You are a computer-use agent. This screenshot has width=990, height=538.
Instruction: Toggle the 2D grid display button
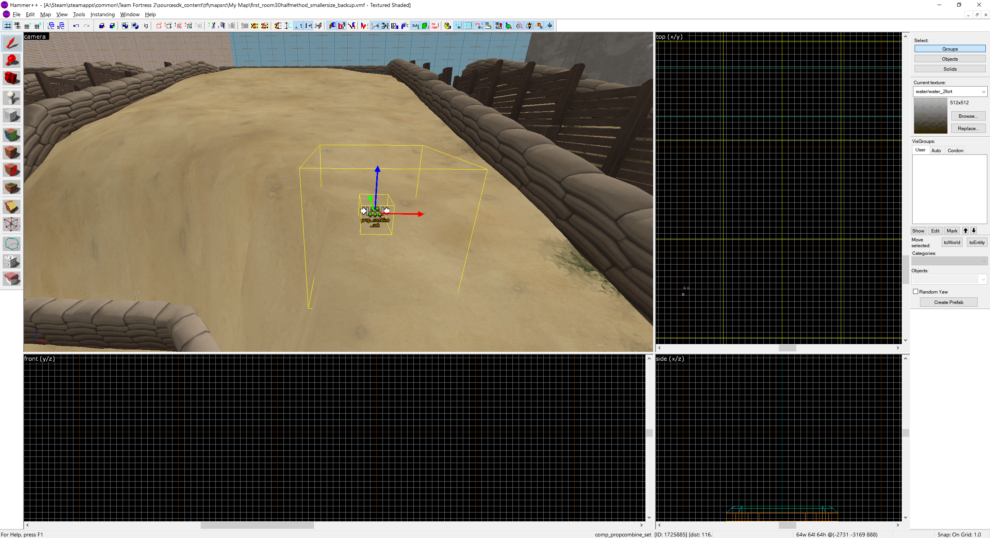coord(7,26)
